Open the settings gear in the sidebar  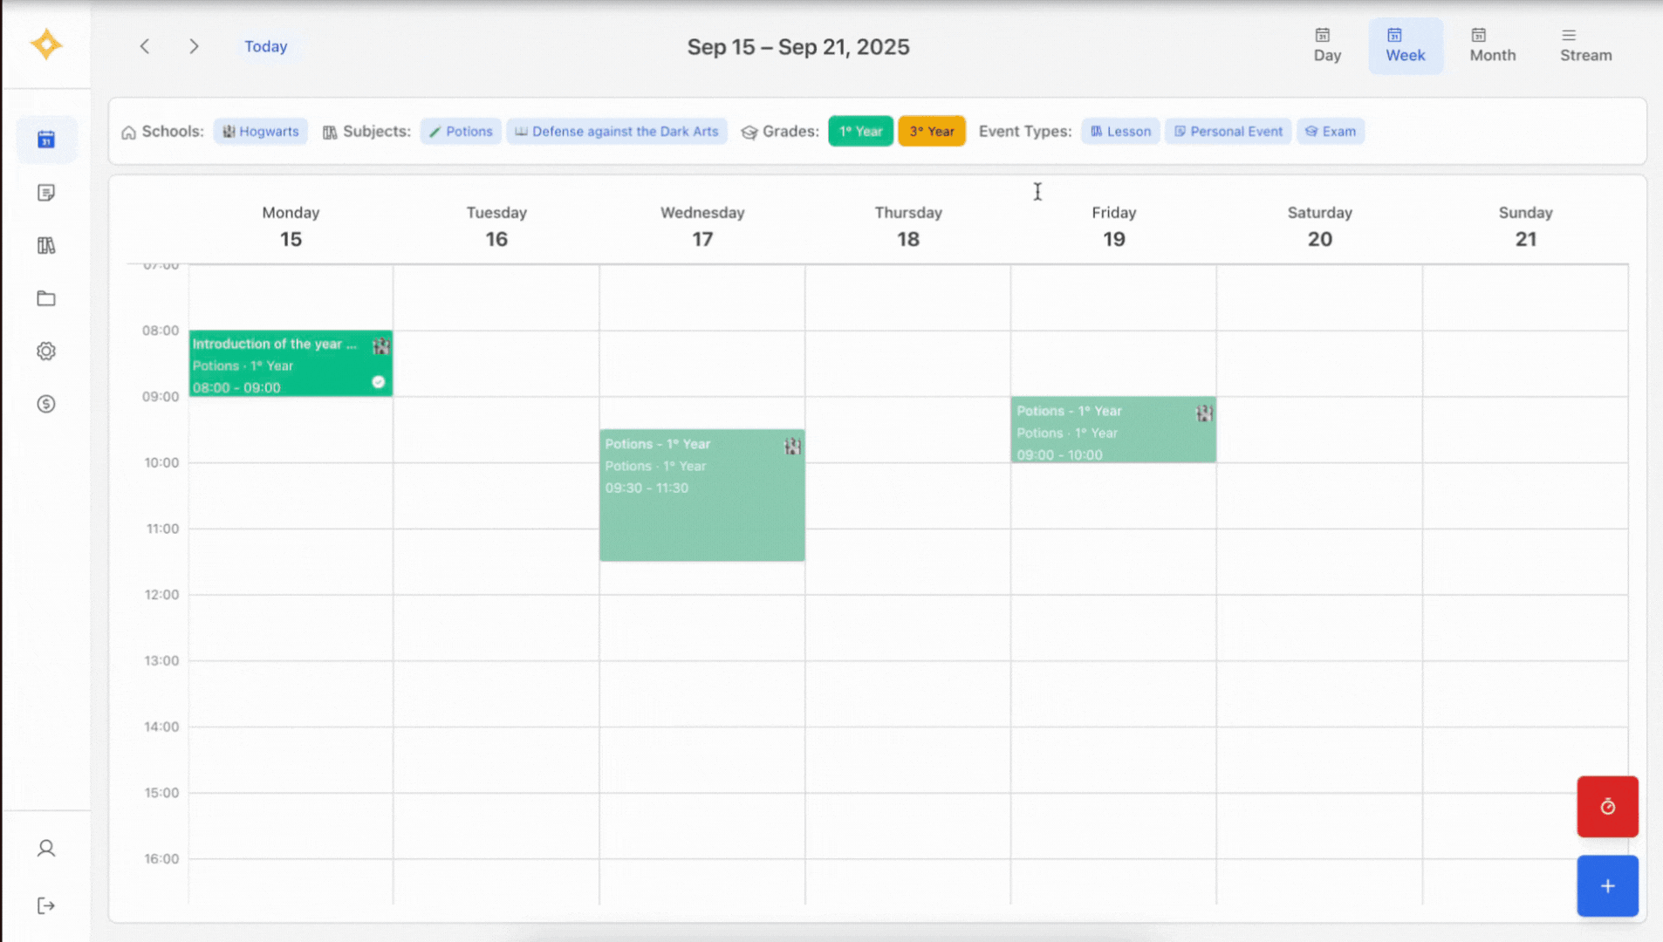(46, 351)
